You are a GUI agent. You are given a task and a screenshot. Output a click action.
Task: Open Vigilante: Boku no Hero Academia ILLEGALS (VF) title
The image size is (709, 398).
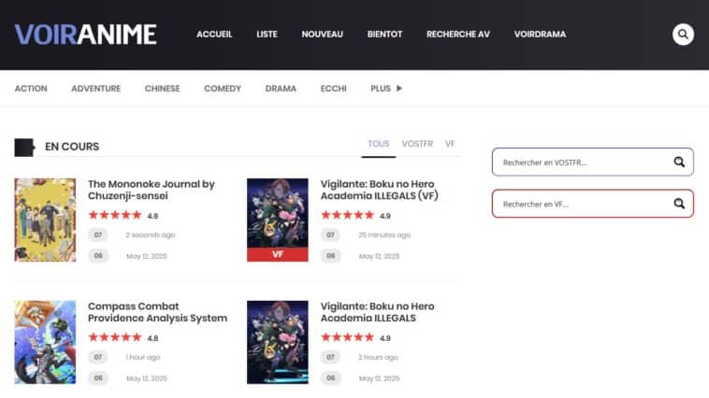380,190
